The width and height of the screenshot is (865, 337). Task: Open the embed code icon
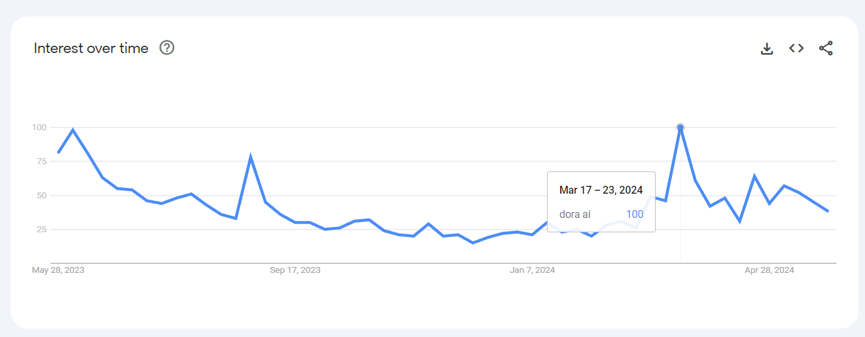click(x=796, y=48)
